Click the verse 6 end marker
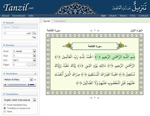The height and width of the screenshot is (116, 150). (84, 75)
